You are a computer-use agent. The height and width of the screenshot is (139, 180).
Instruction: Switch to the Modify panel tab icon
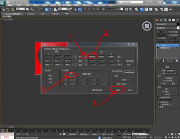coord(161,20)
